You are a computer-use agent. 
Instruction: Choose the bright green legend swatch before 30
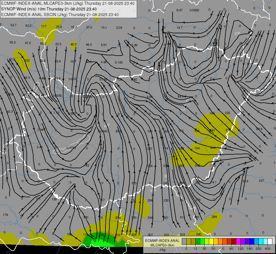click(202, 242)
